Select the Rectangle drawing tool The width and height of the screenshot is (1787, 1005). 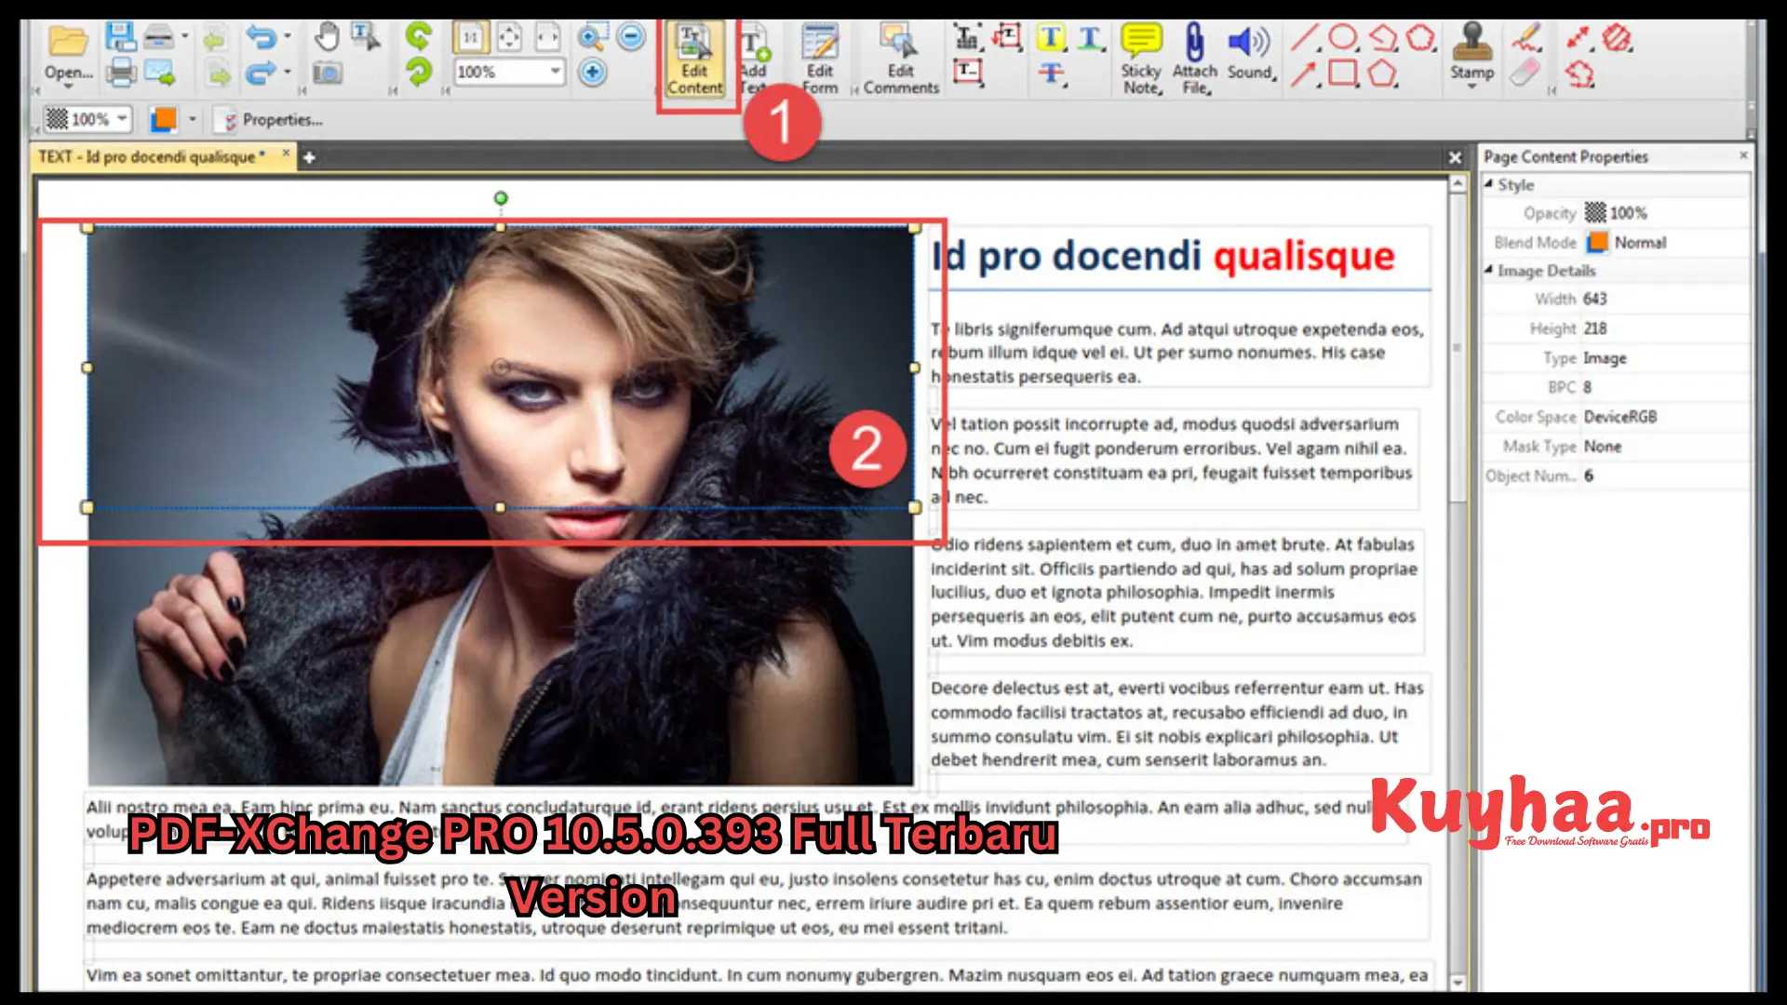[x=1342, y=72]
